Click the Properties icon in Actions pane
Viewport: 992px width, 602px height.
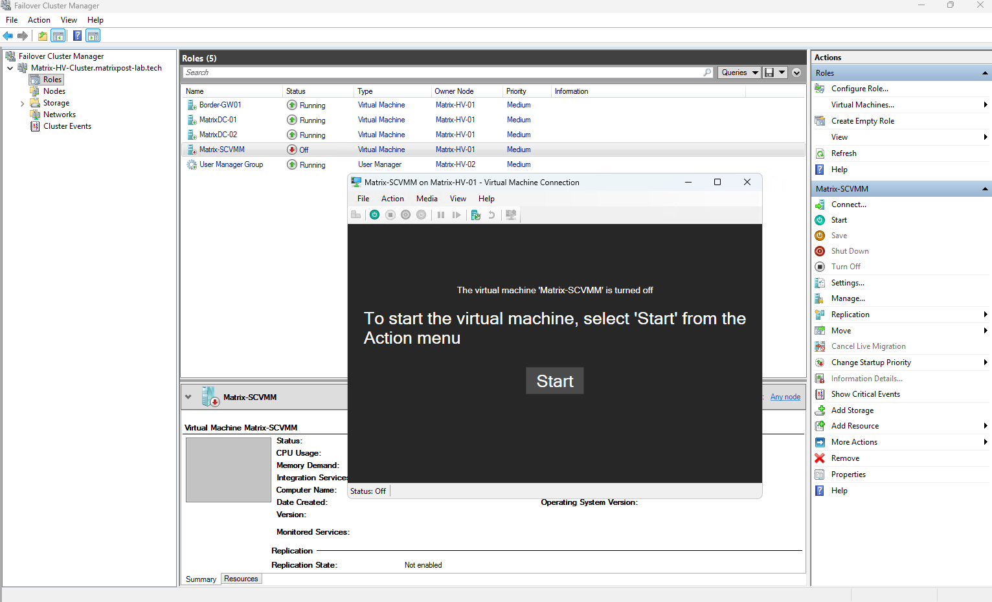click(x=820, y=474)
